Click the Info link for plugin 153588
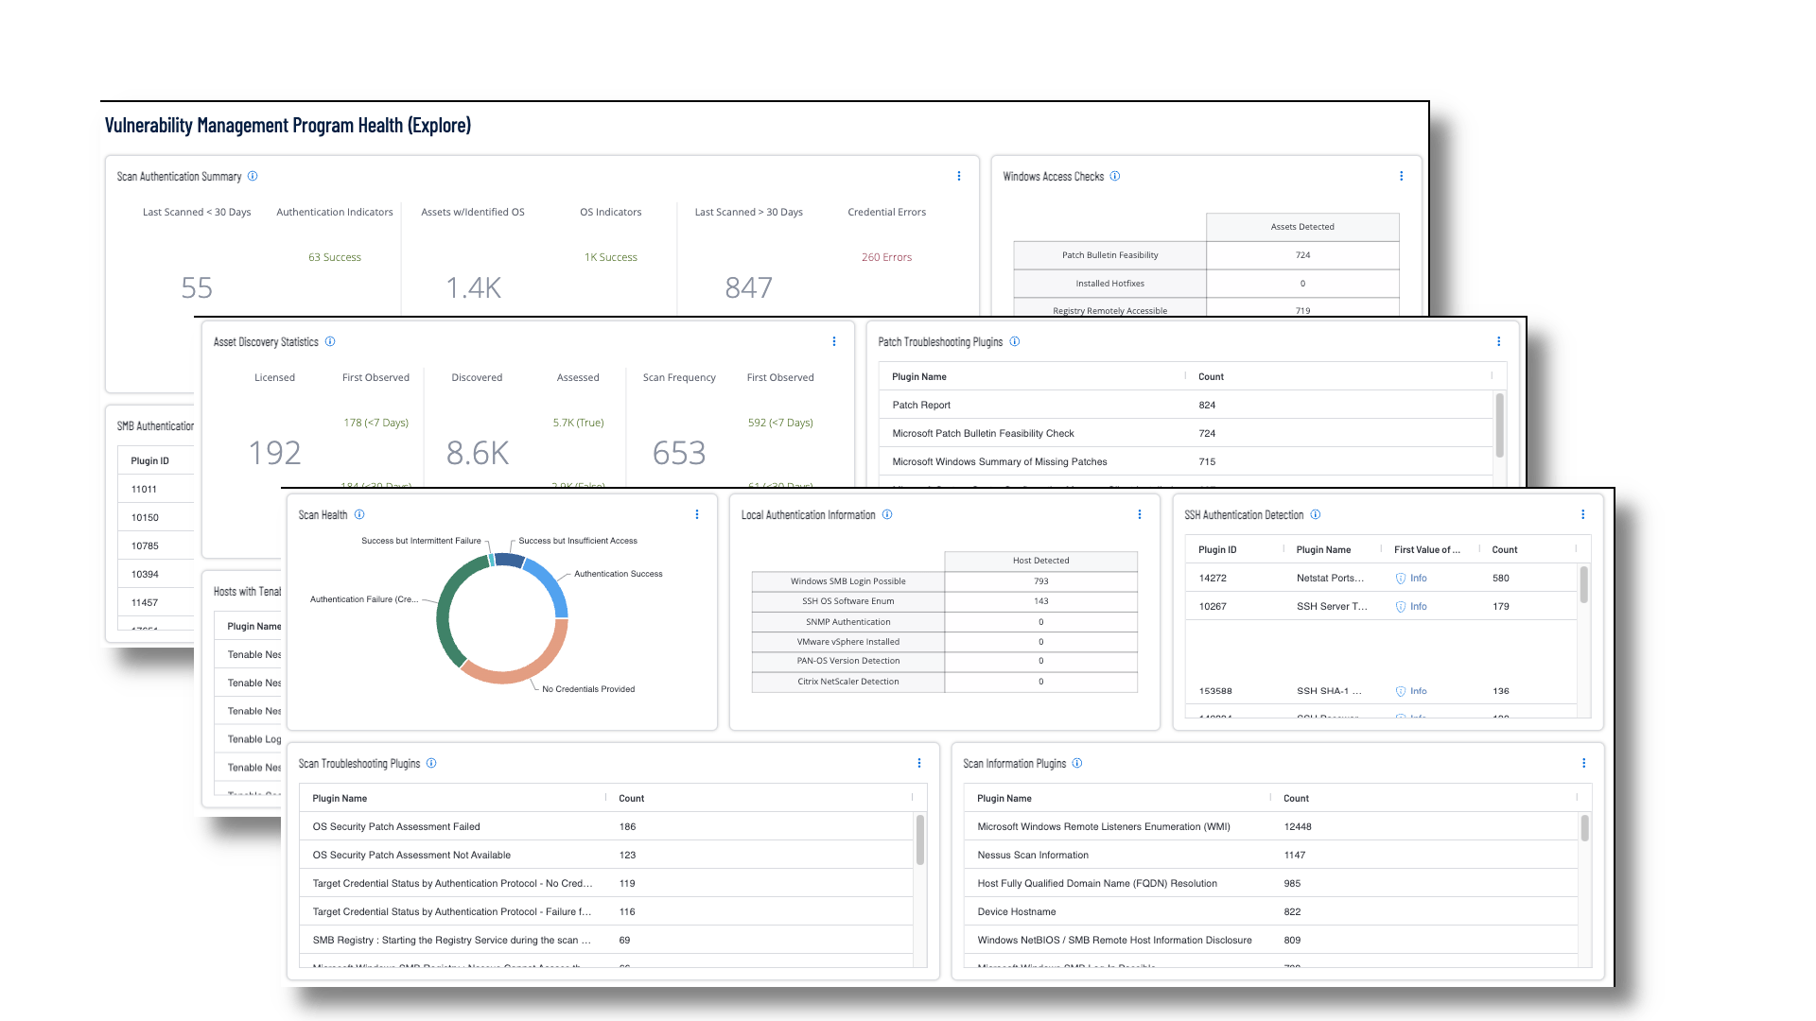The width and height of the screenshot is (1816, 1021). pos(1415,691)
